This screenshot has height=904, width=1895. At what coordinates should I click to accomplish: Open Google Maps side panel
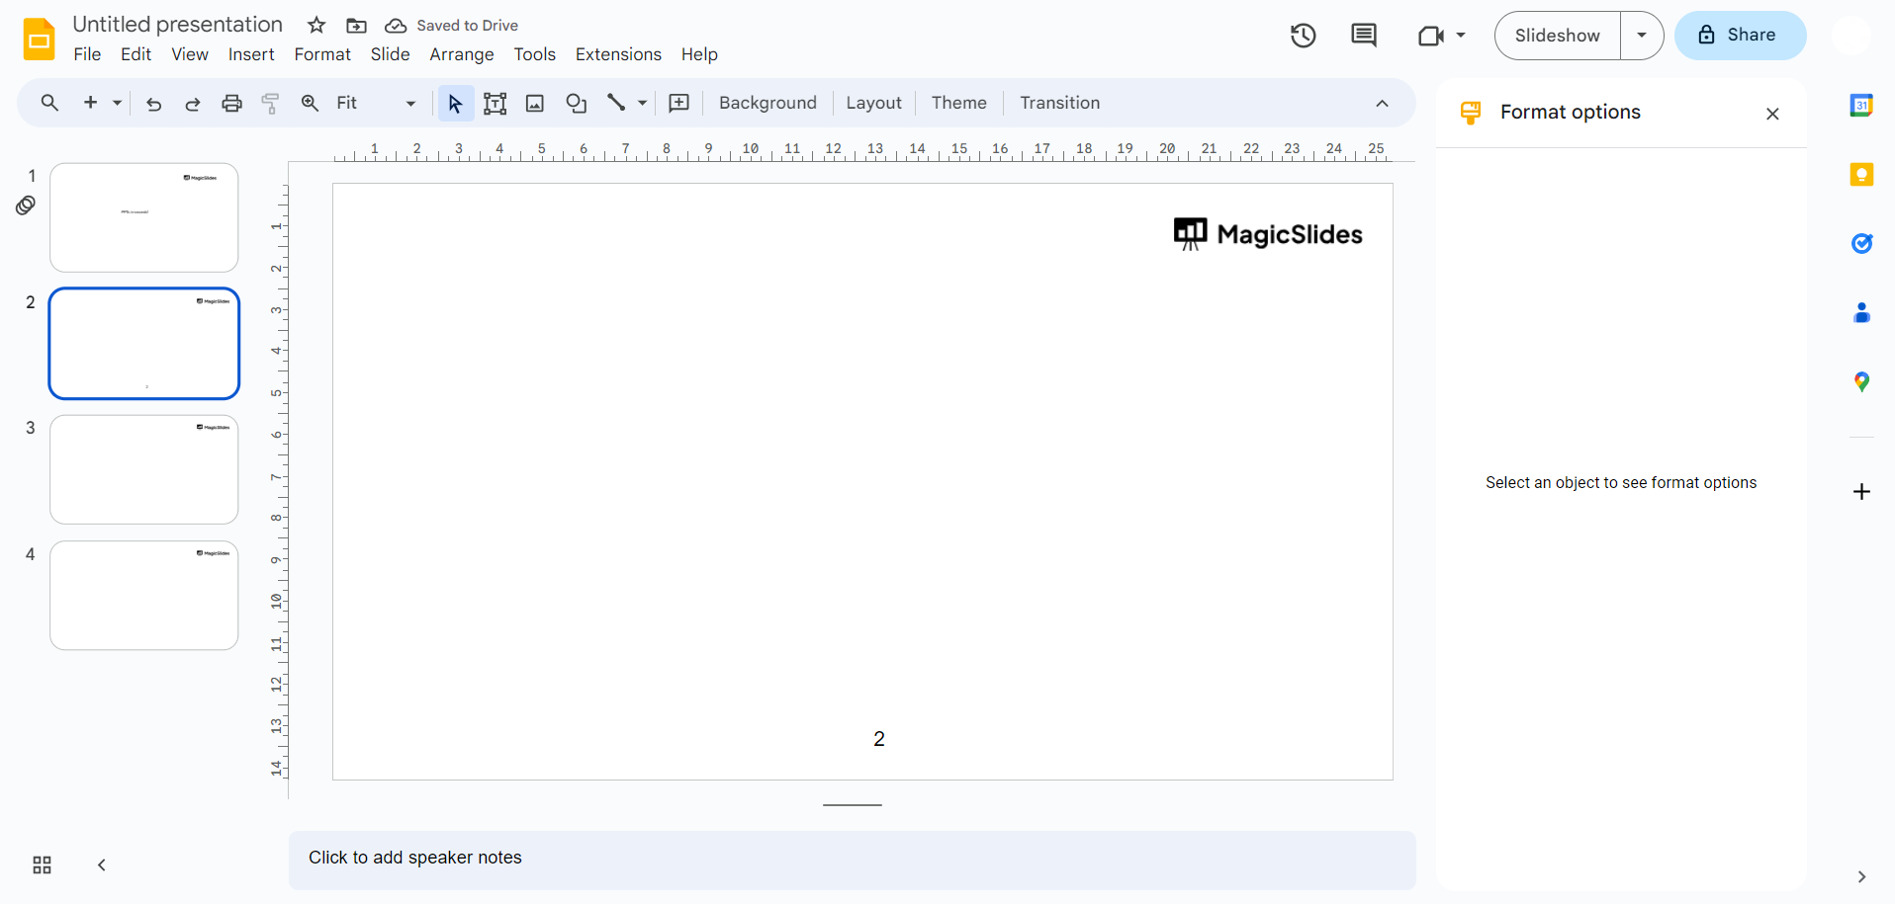1861,382
